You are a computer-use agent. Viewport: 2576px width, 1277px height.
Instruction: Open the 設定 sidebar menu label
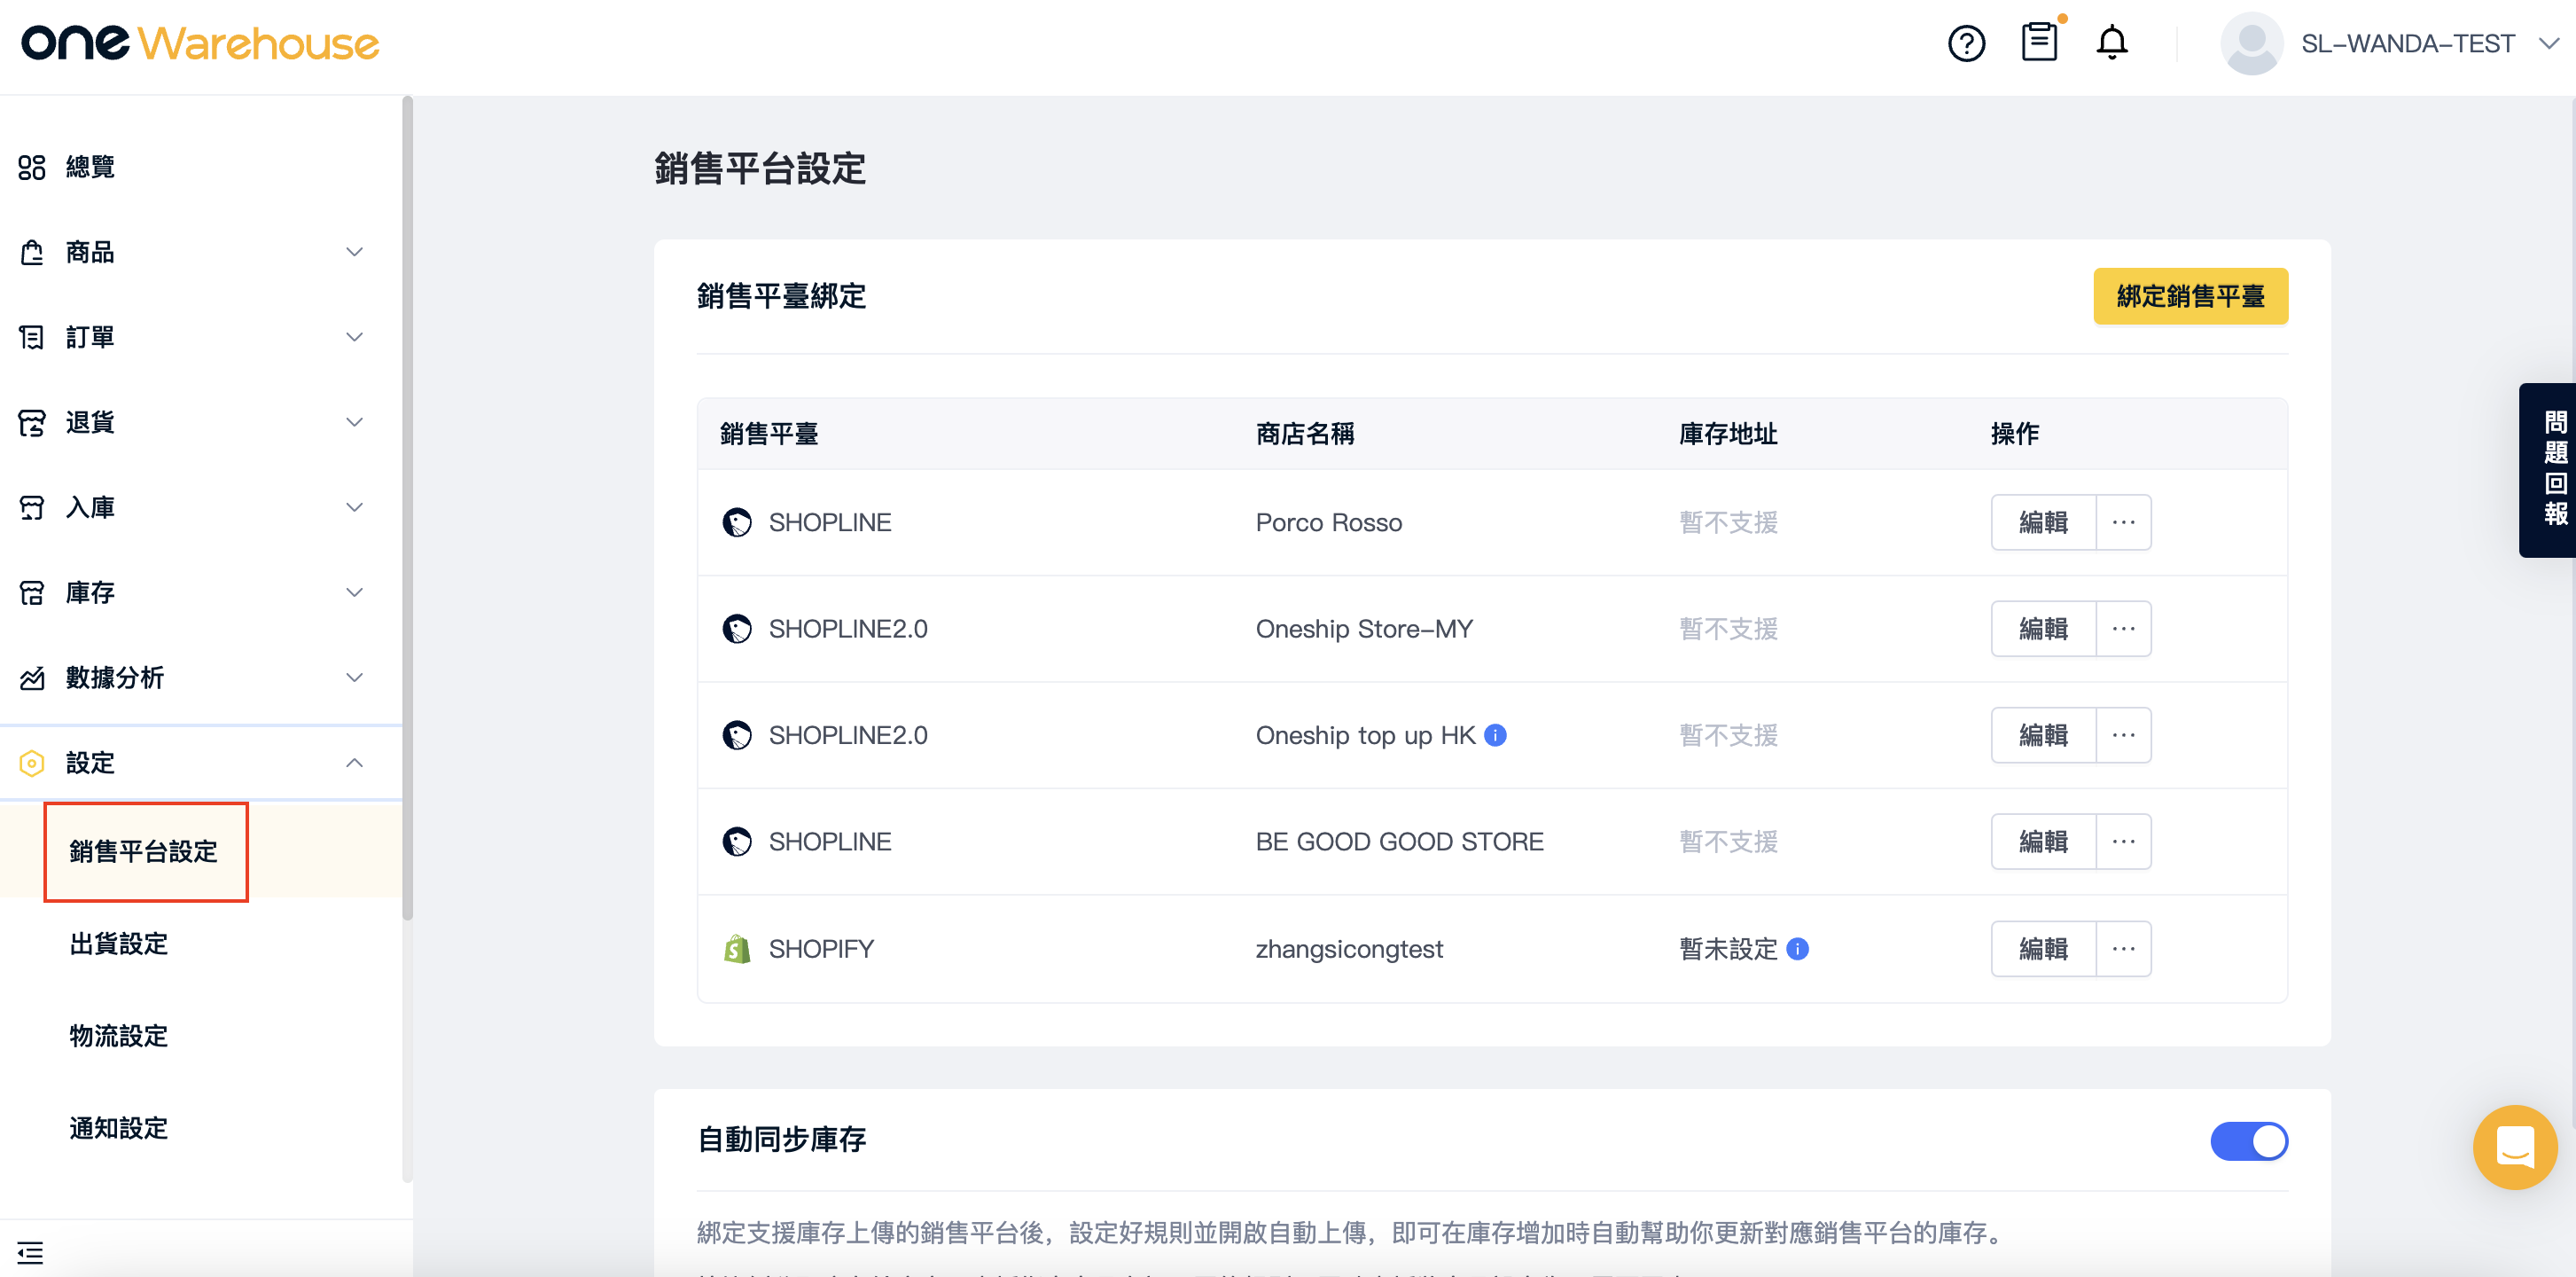[90, 763]
